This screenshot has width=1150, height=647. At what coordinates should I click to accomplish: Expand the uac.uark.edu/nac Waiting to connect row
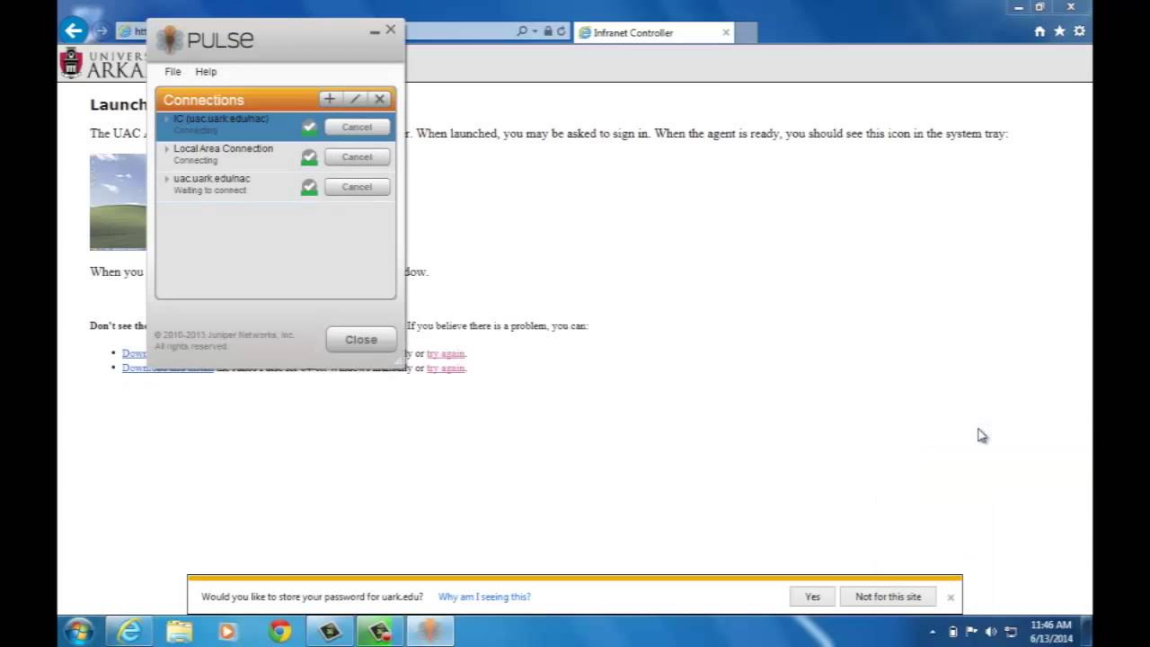click(166, 179)
